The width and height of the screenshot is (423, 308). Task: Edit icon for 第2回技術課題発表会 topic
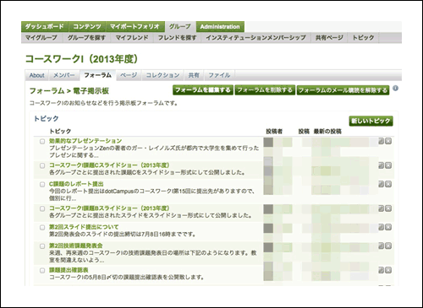[x=382, y=246]
